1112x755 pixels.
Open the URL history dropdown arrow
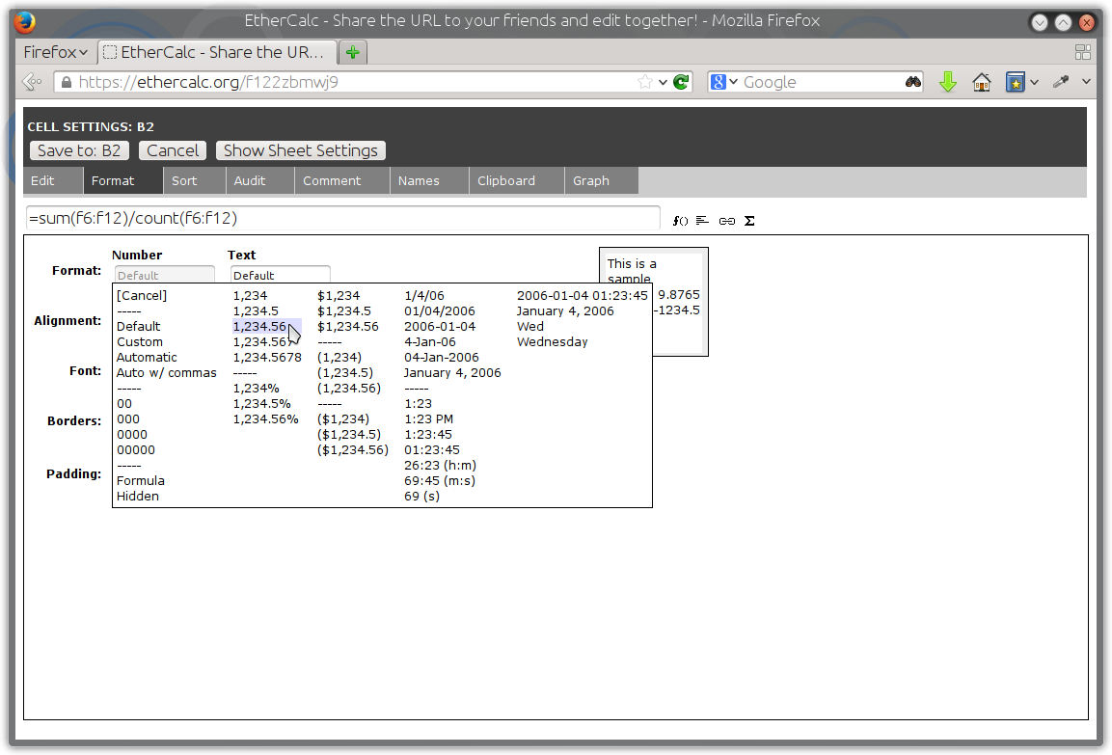(x=663, y=82)
